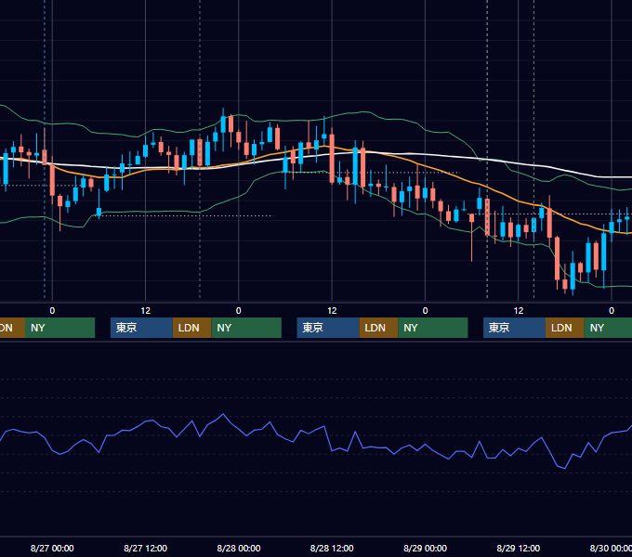Click the 8/27 12:00 time axis label
This screenshot has width=632, height=557.
pos(145,548)
